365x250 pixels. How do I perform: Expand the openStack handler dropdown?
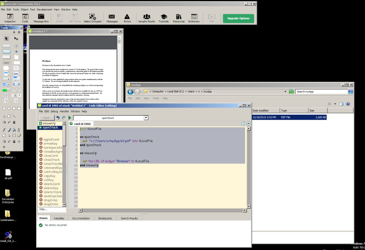(x=146, y=118)
